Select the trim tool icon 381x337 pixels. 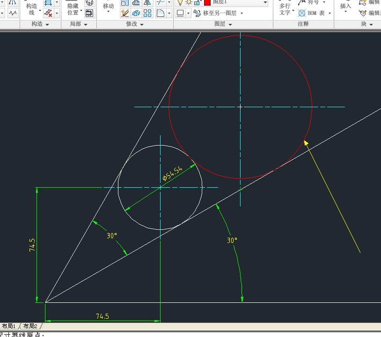[161, 2]
